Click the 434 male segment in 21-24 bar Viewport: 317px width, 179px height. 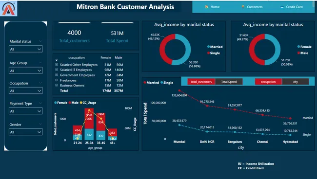(78, 130)
